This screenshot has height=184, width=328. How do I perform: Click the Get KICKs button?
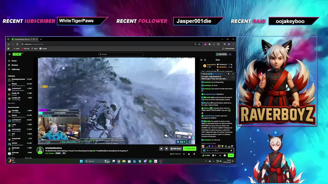point(221,54)
